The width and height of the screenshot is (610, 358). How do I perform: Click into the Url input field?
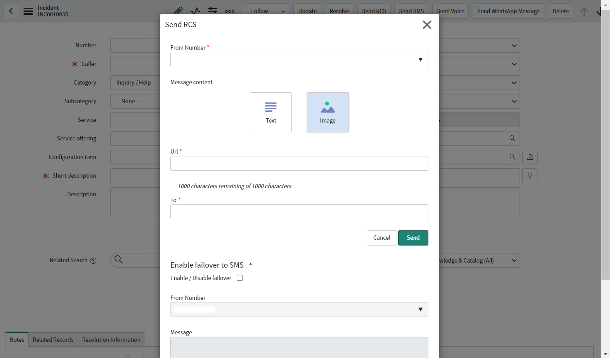(x=299, y=163)
